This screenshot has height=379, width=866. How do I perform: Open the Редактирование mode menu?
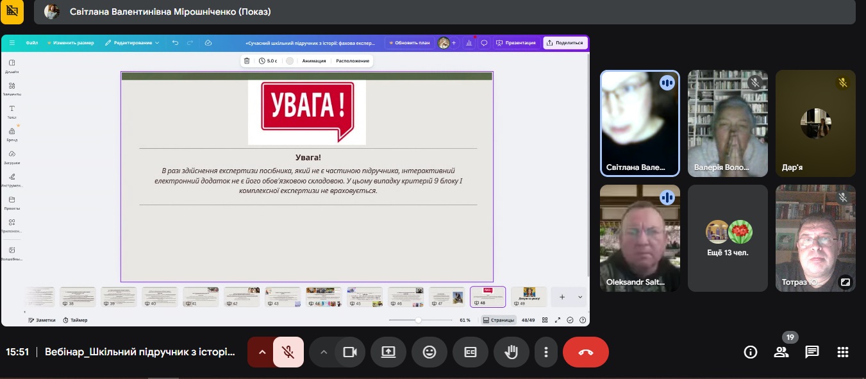pos(133,43)
